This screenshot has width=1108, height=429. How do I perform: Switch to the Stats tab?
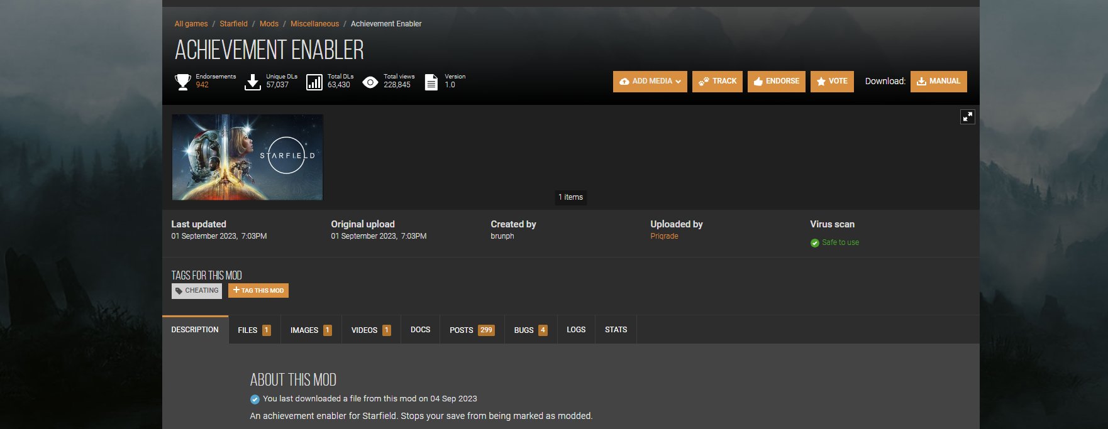[616, 330]
